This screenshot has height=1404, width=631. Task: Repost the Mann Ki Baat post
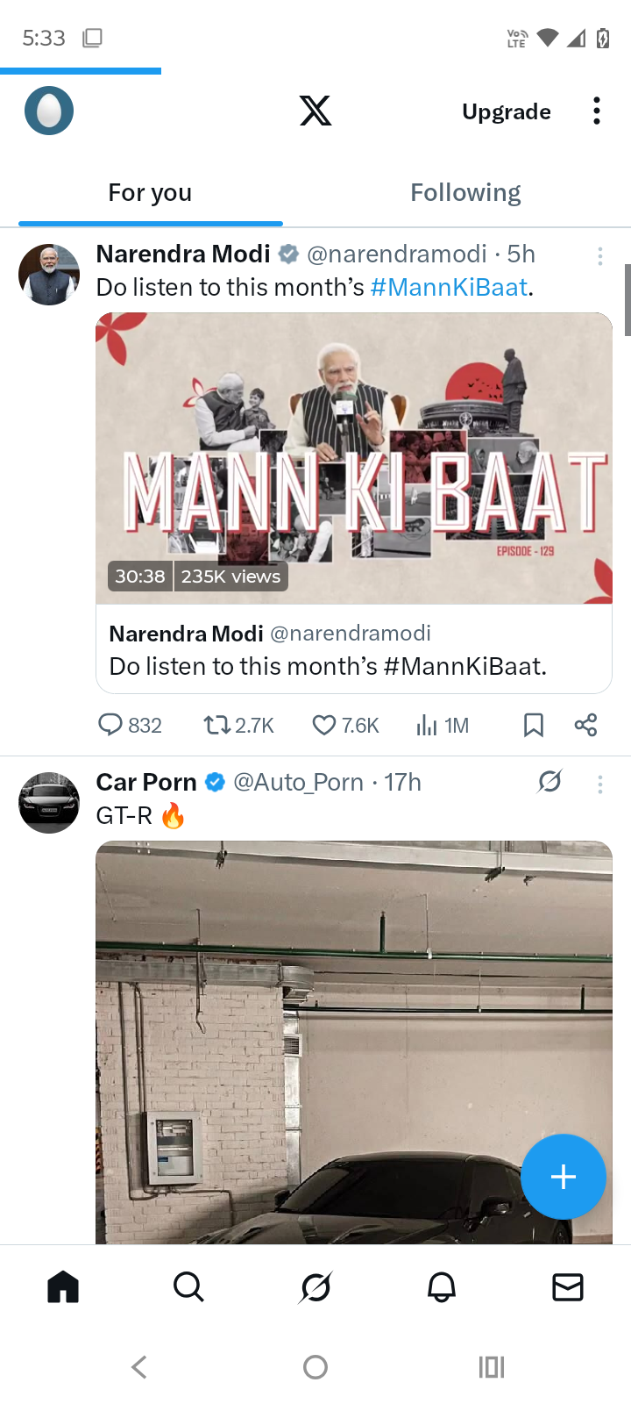coord(216,725)
